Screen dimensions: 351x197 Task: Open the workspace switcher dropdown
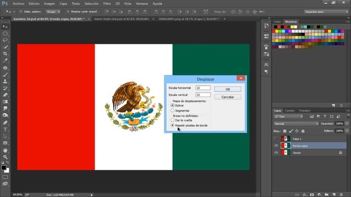click(326, 11)
